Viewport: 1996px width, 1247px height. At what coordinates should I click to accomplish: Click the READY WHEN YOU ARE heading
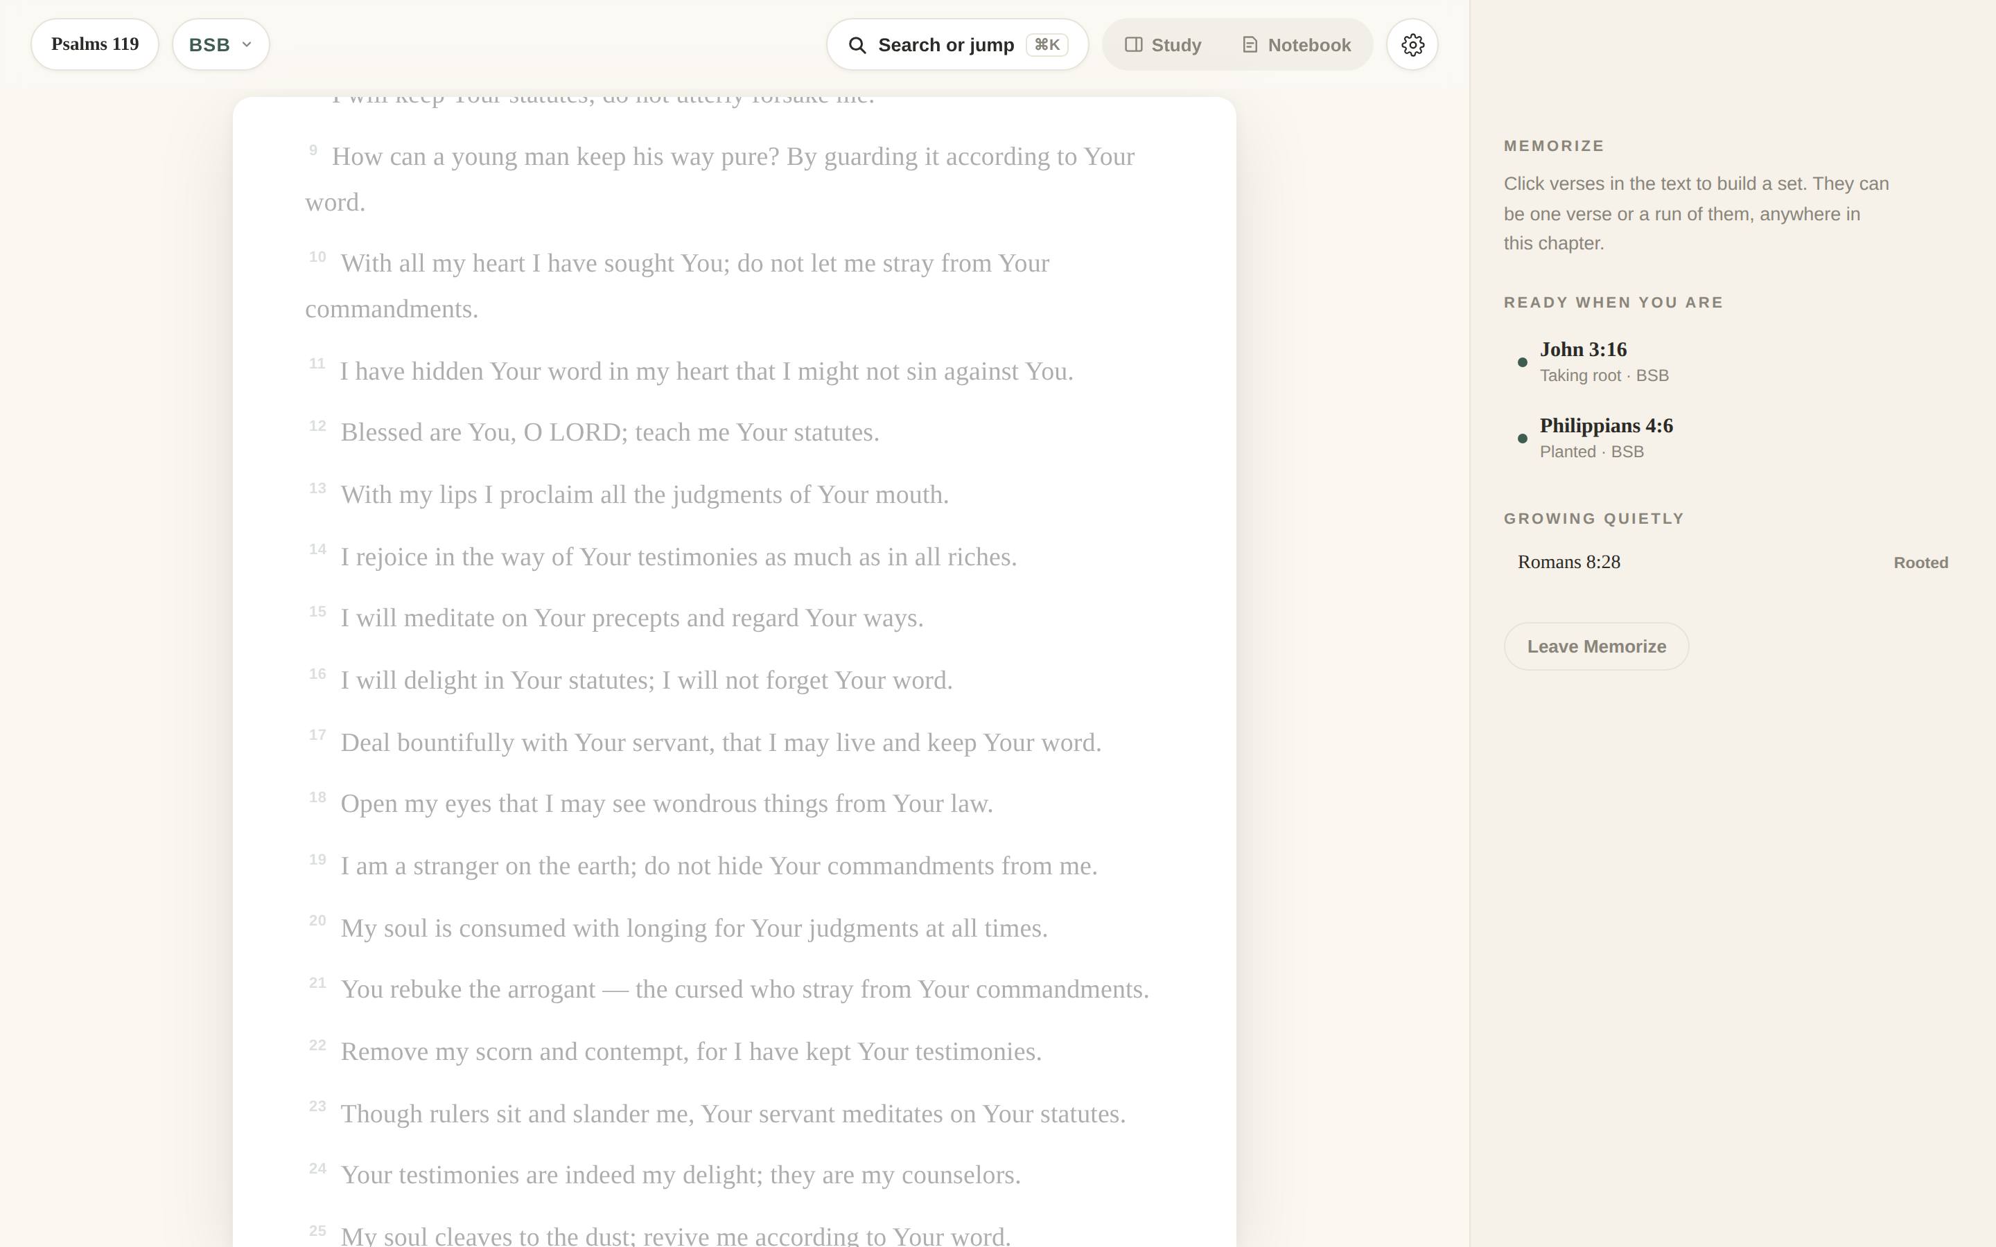point(1613,303)
